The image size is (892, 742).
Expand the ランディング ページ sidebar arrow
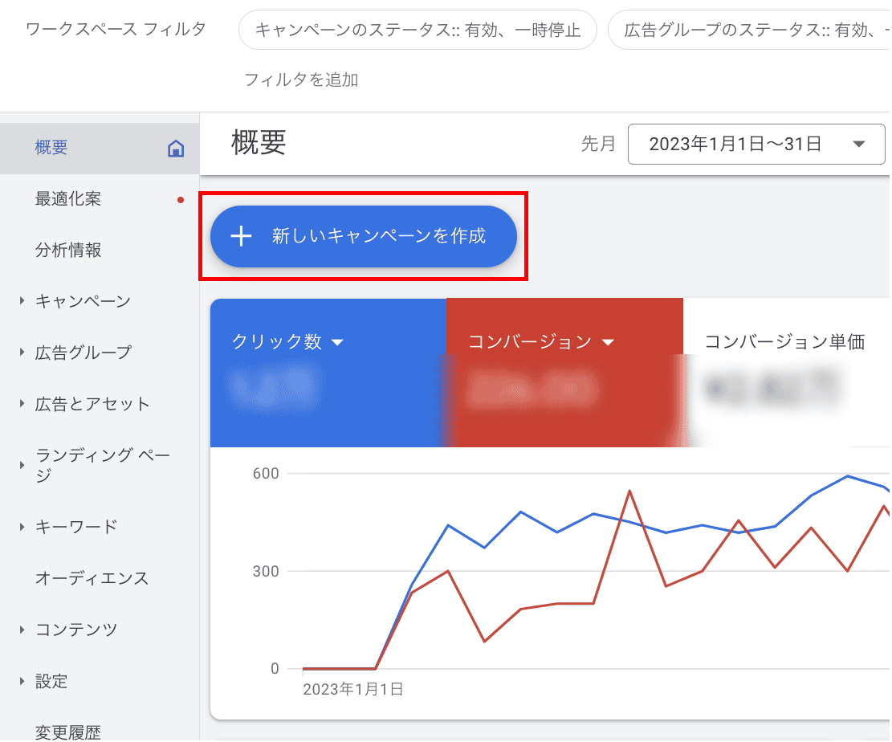[22, 465]
